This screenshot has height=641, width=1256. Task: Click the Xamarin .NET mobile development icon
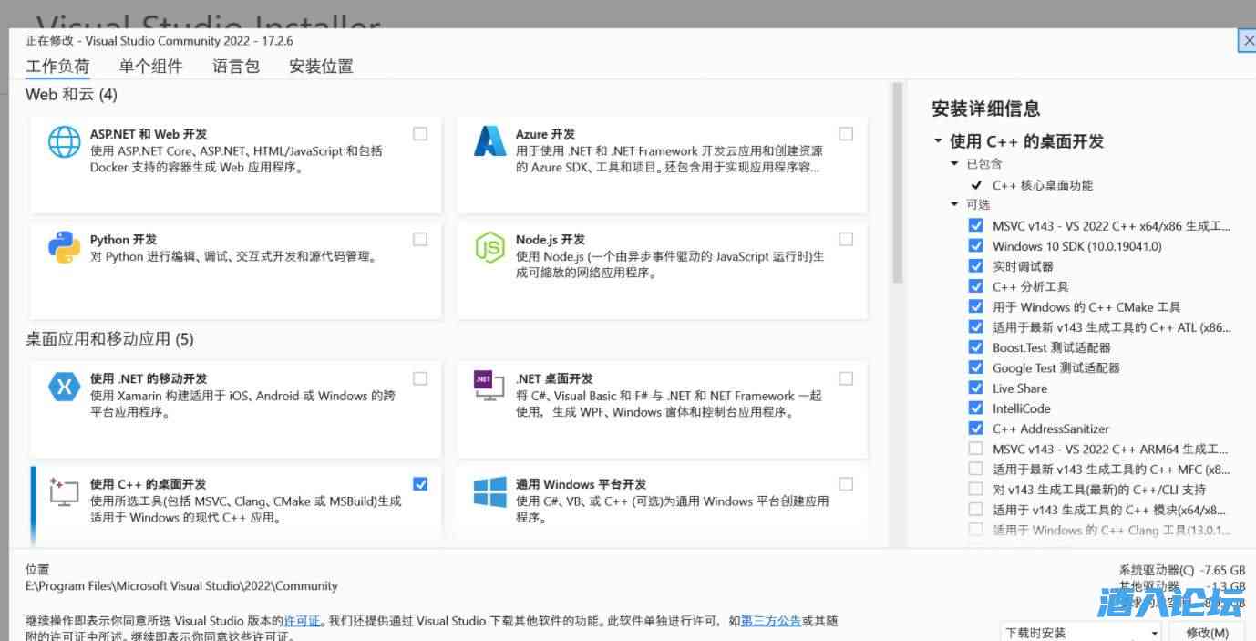tap(65, 387)
